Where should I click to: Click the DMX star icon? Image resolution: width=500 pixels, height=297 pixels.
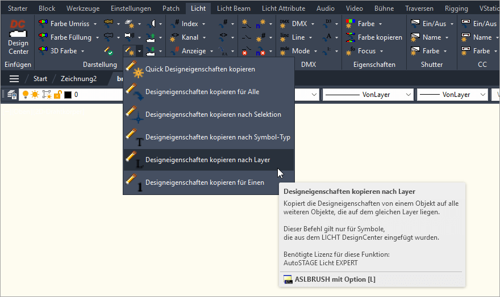point(285,24)
